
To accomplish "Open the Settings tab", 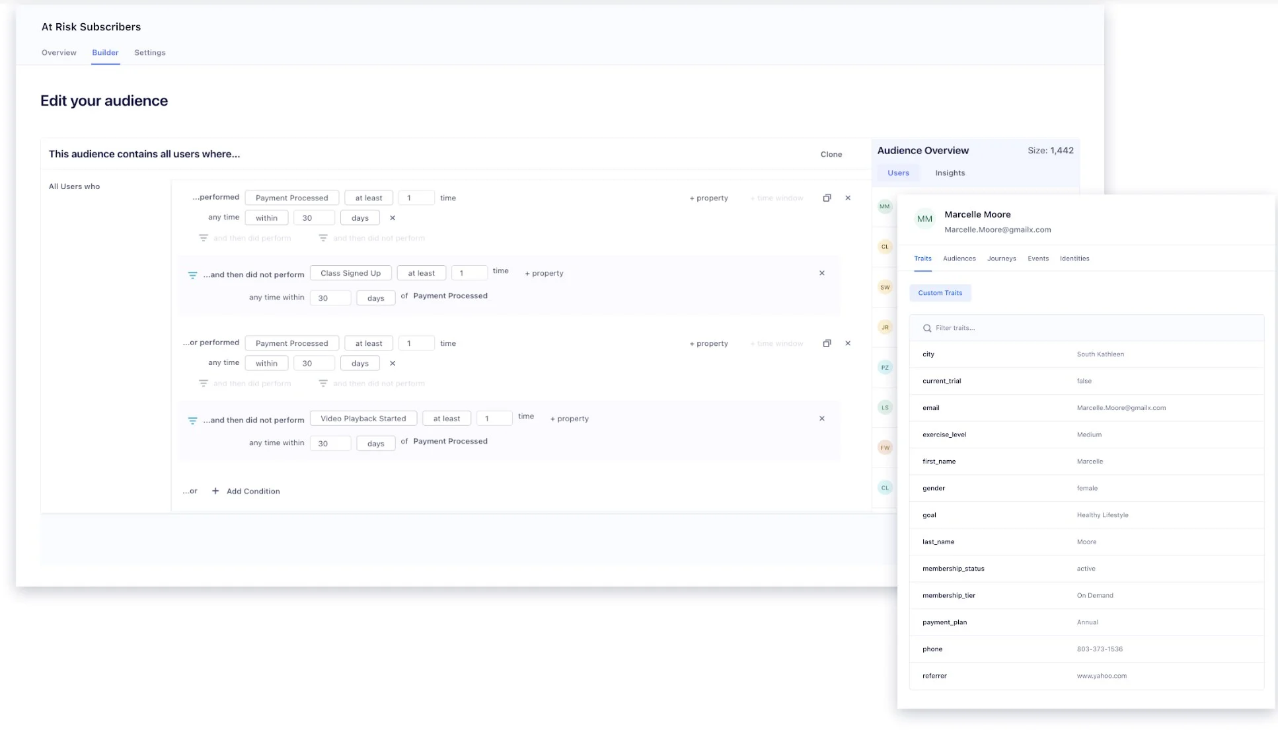I will (x=149, y=53).
